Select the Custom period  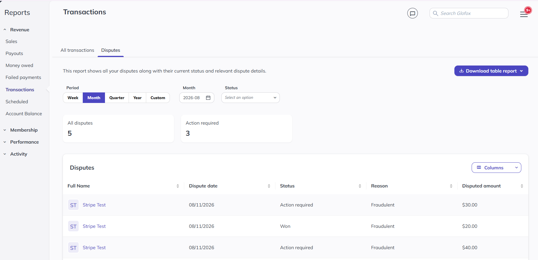158,98
